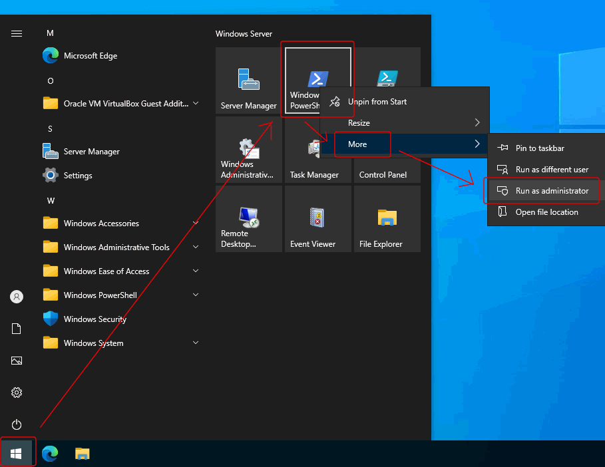
Task: Click the Power icon in the Start sidebar
Action: click(17, 424)
